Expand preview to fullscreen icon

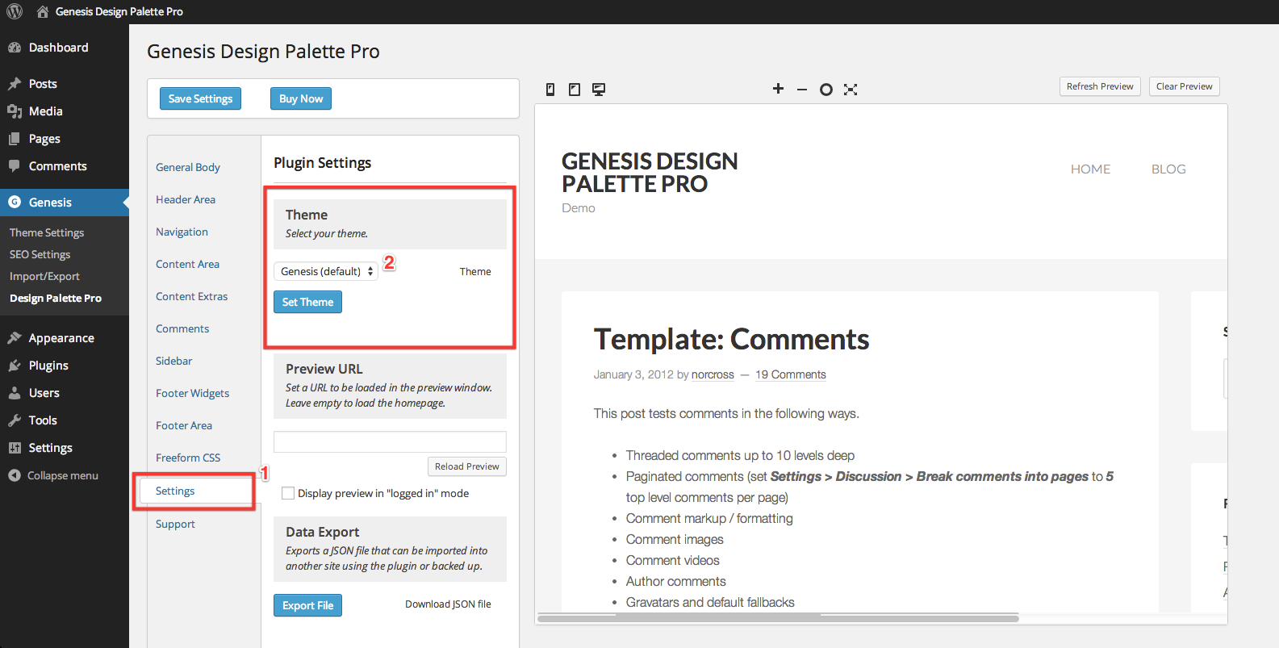tap(851, 90)
